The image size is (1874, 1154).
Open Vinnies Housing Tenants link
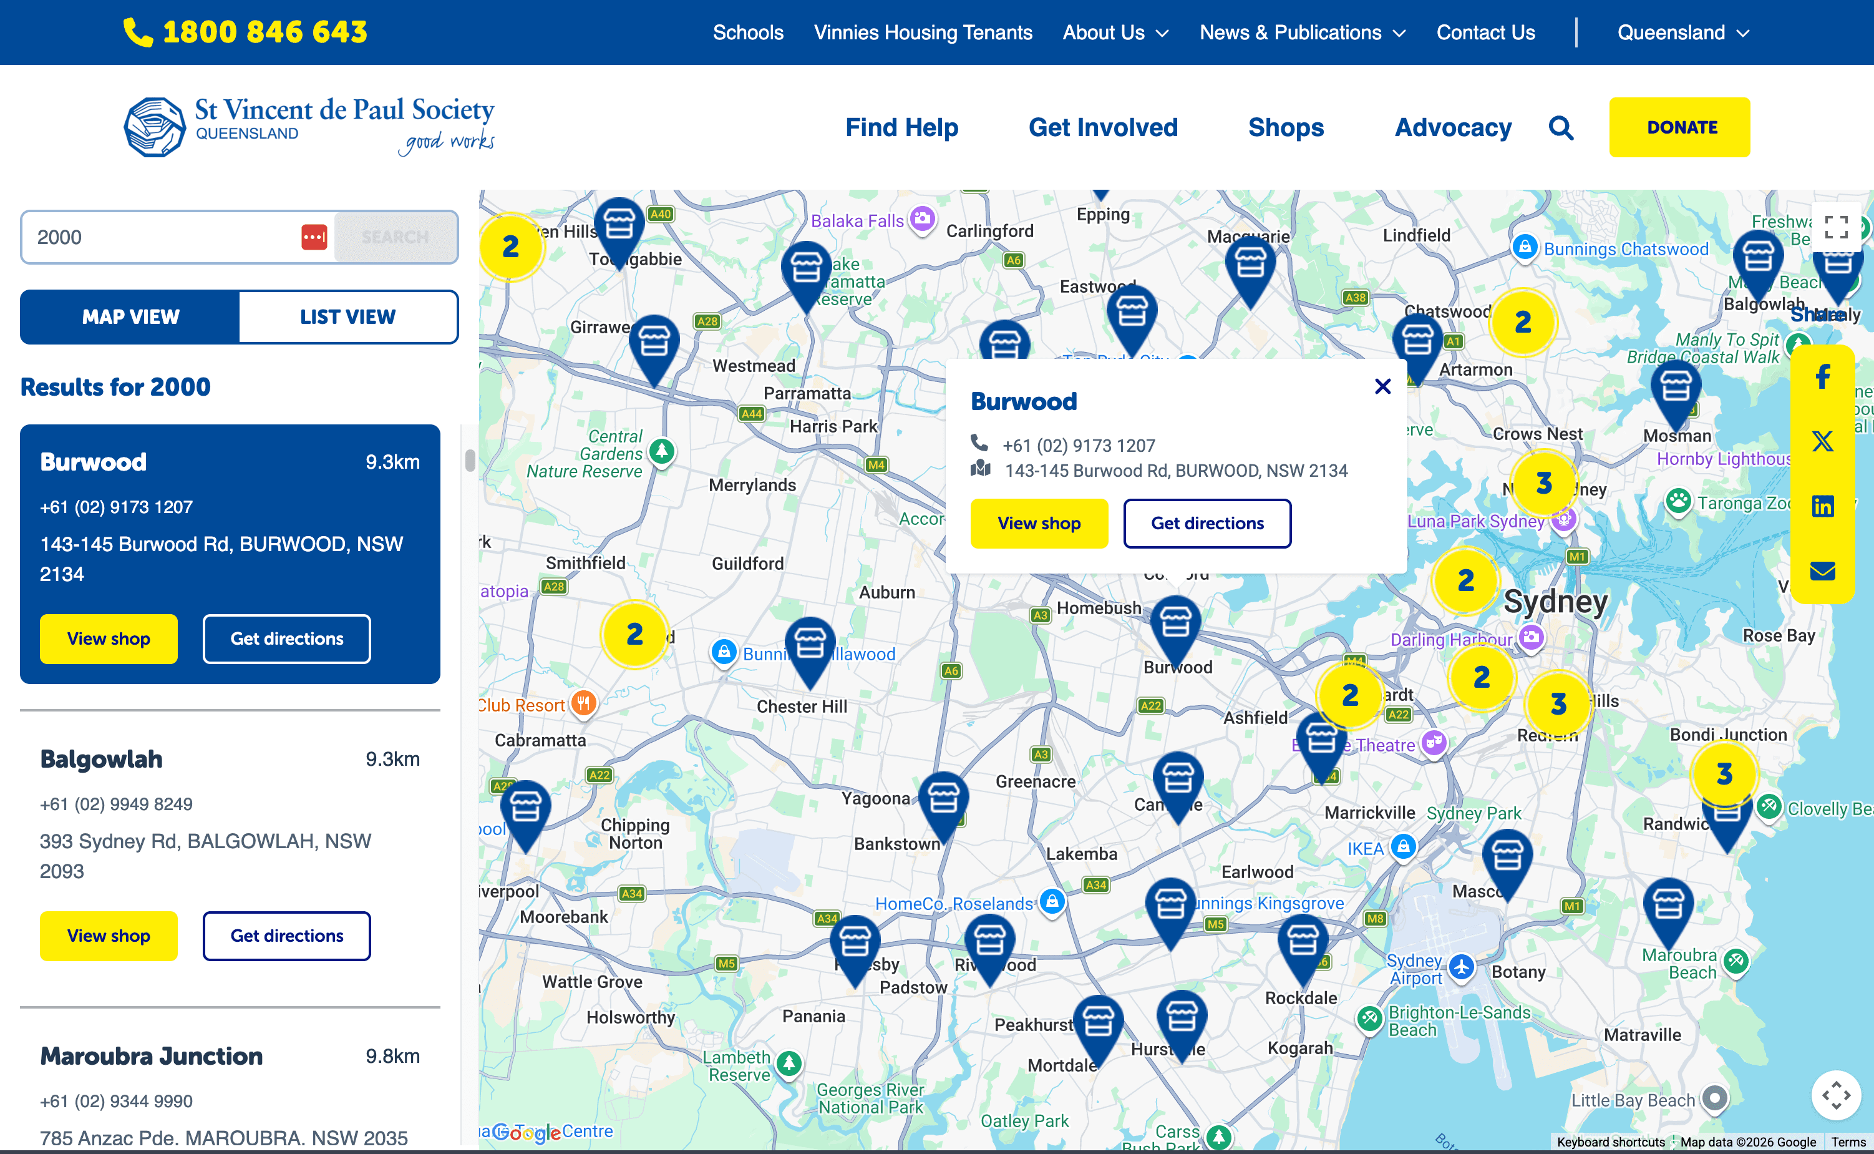(x=923, y=32)
